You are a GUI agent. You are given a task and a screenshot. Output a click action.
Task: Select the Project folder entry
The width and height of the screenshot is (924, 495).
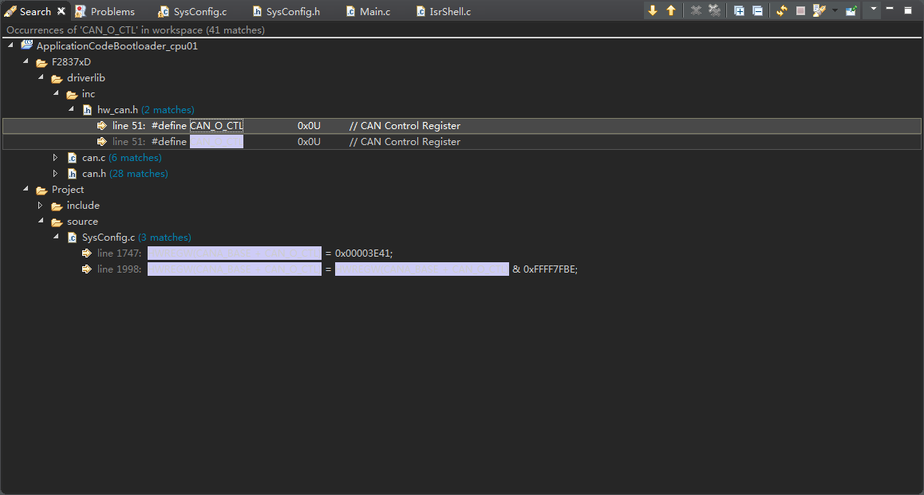point(68,189)
